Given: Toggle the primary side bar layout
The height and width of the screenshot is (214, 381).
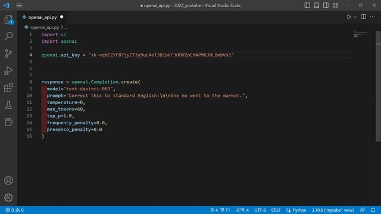Looking at the screenshot, I should click(307, 5).
